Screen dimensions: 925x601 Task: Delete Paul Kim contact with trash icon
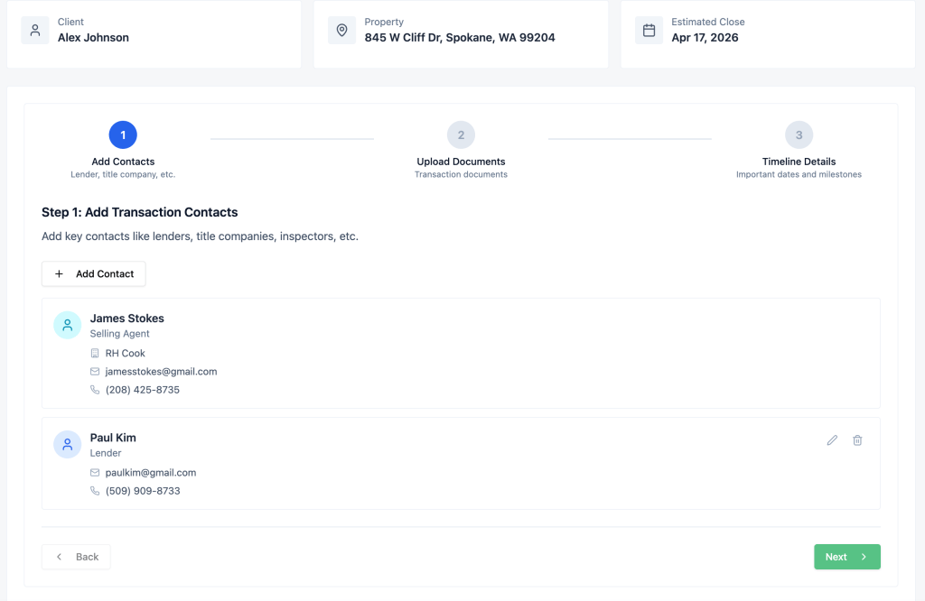pos(857,440)
